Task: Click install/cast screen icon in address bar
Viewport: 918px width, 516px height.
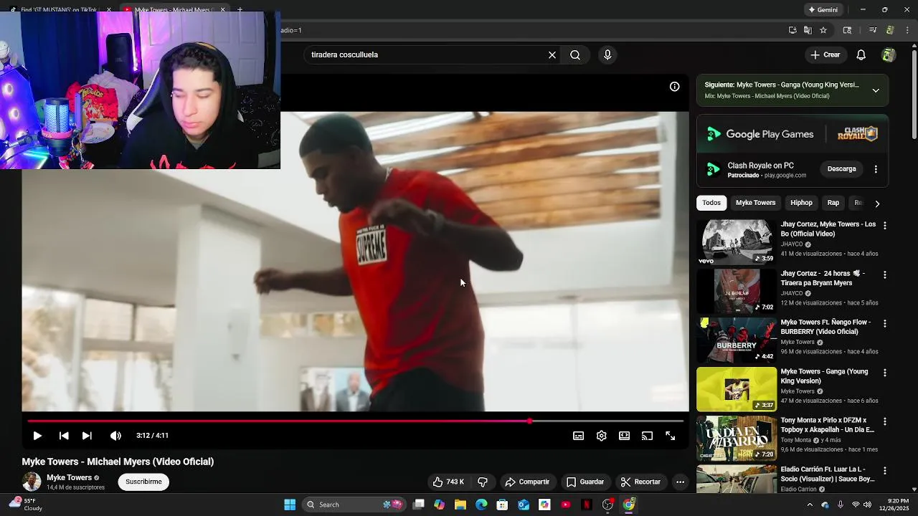Action: [x=792, y=30]
